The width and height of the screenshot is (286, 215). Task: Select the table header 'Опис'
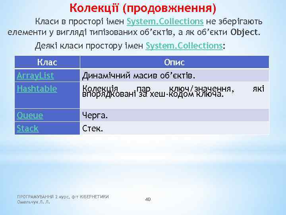click(174, 62)
